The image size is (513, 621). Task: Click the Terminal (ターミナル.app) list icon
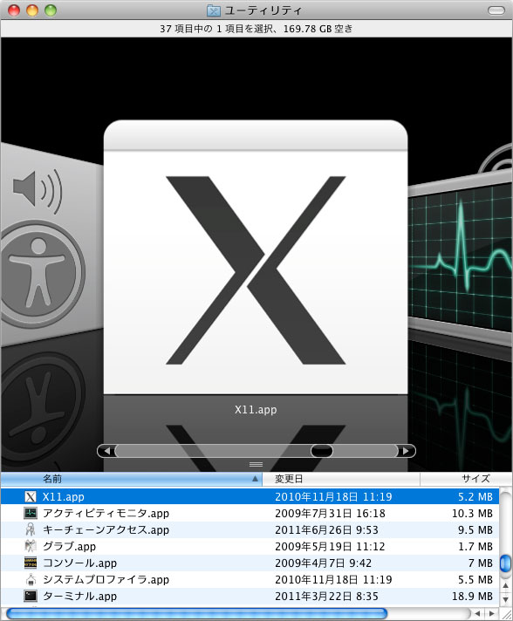31,596
